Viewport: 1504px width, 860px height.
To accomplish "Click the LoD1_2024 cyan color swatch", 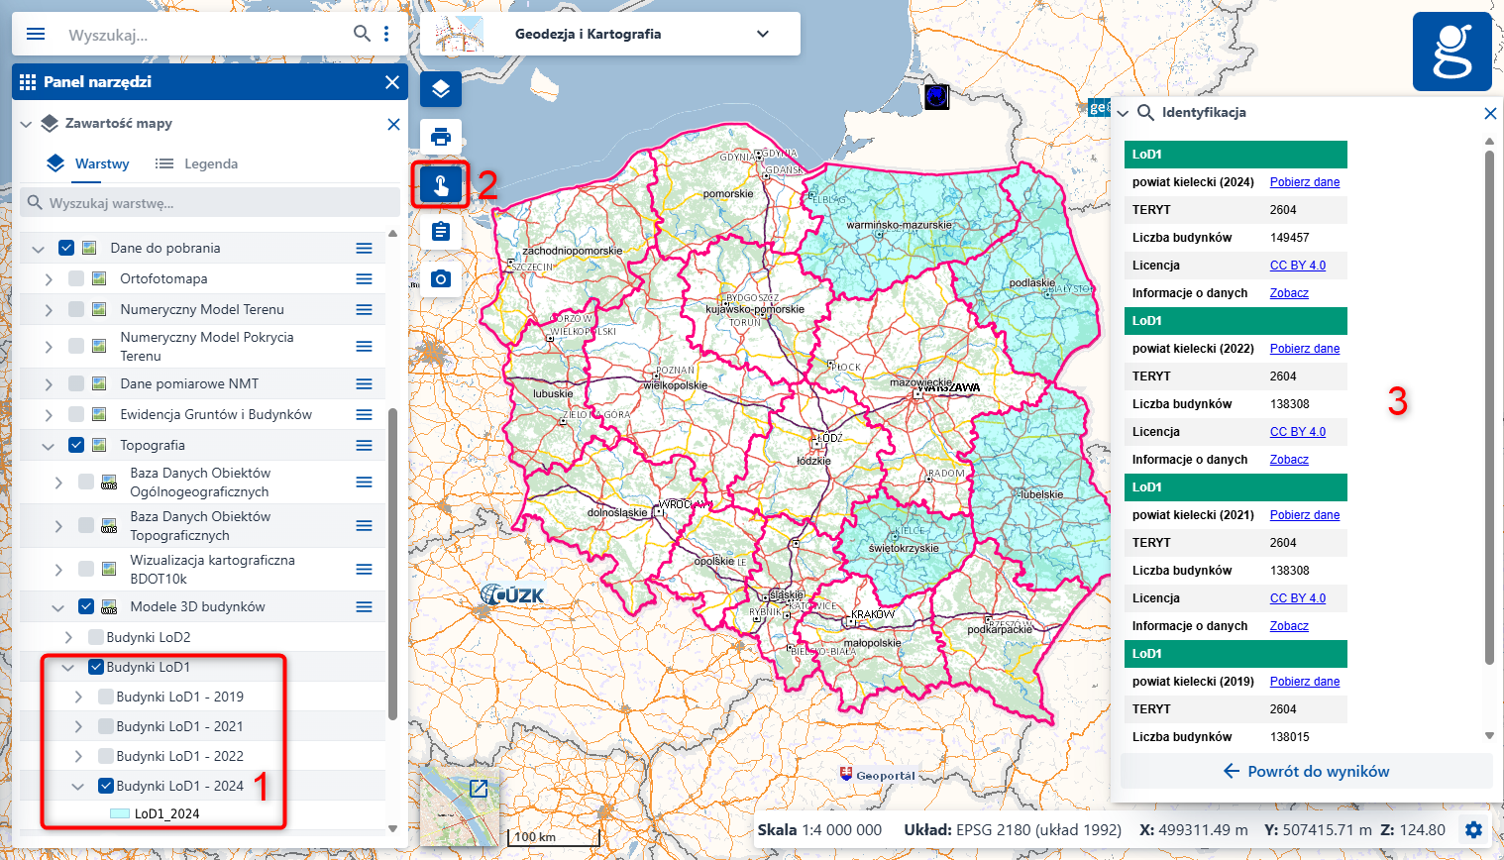I will 119,813.
